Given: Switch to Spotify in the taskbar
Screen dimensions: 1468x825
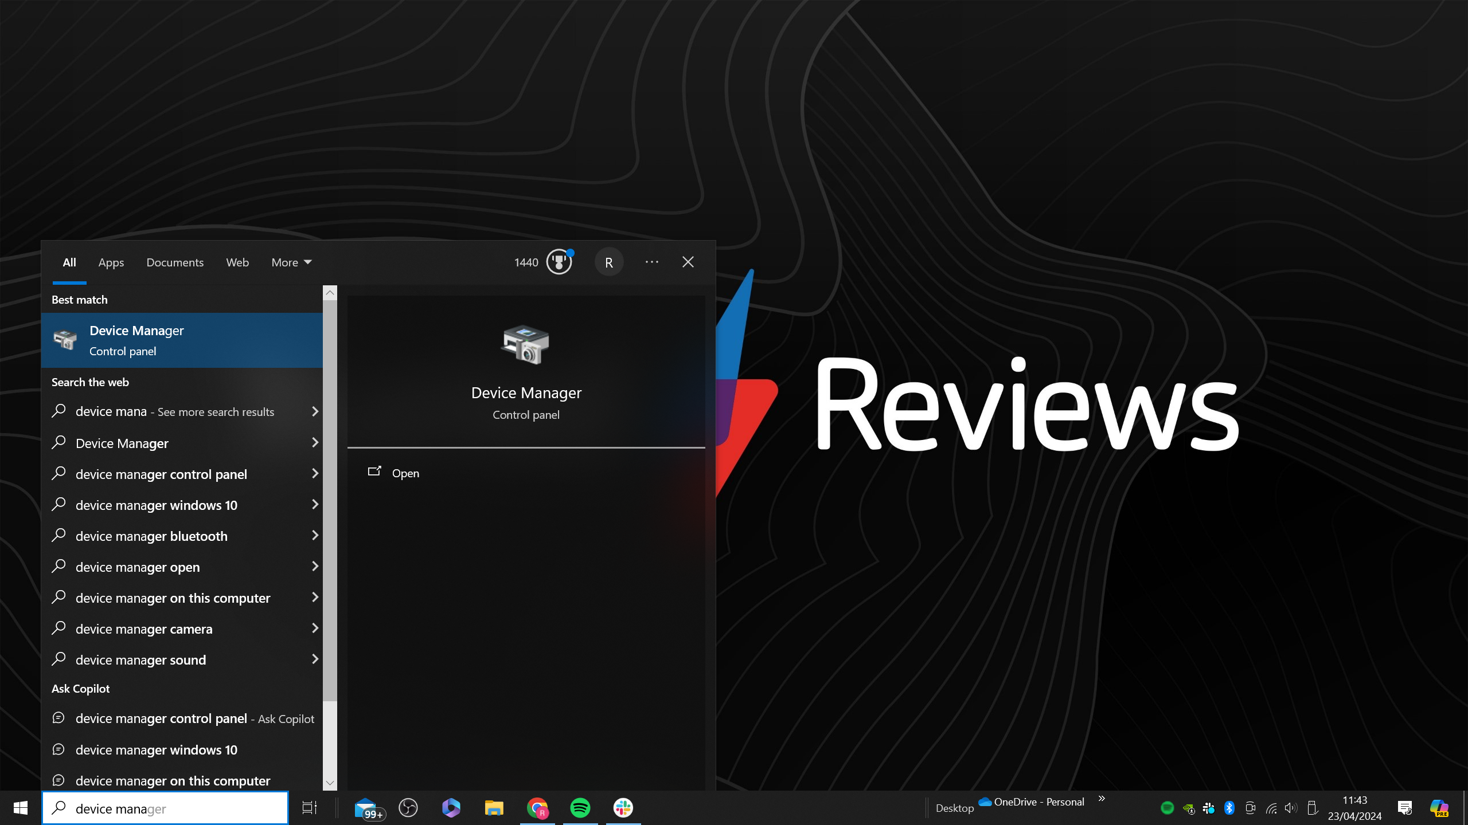Looking at the screenshot, I should point(580,808).
